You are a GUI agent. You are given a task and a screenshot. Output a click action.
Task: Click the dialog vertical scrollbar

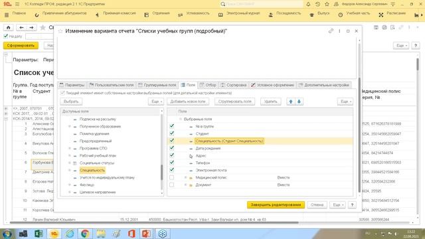[359, 134]
